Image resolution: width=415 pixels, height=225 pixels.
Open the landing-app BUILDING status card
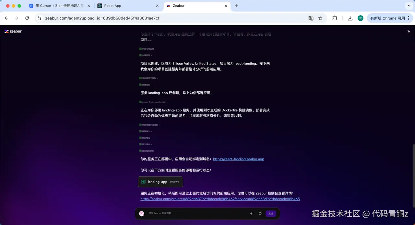(160, 182)
